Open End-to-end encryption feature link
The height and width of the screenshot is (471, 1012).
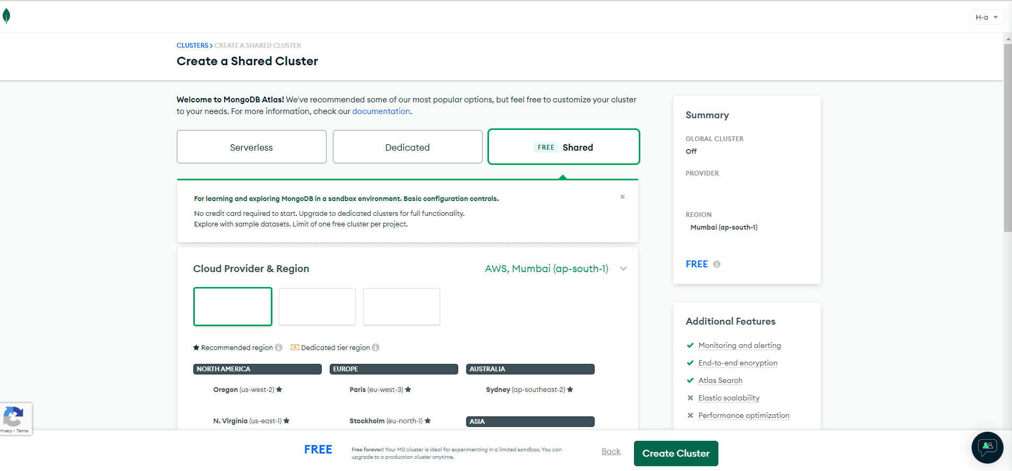738,363
